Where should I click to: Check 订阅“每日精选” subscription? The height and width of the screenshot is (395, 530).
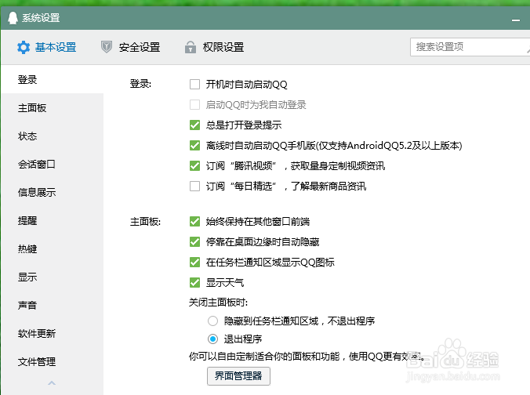point(194,187)
